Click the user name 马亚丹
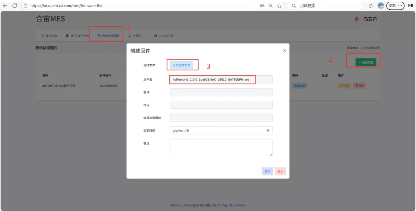 click(x=370, y=19)
